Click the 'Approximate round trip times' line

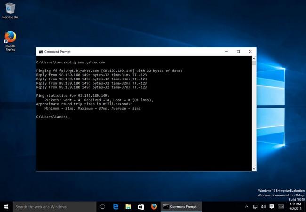(84, 104)
